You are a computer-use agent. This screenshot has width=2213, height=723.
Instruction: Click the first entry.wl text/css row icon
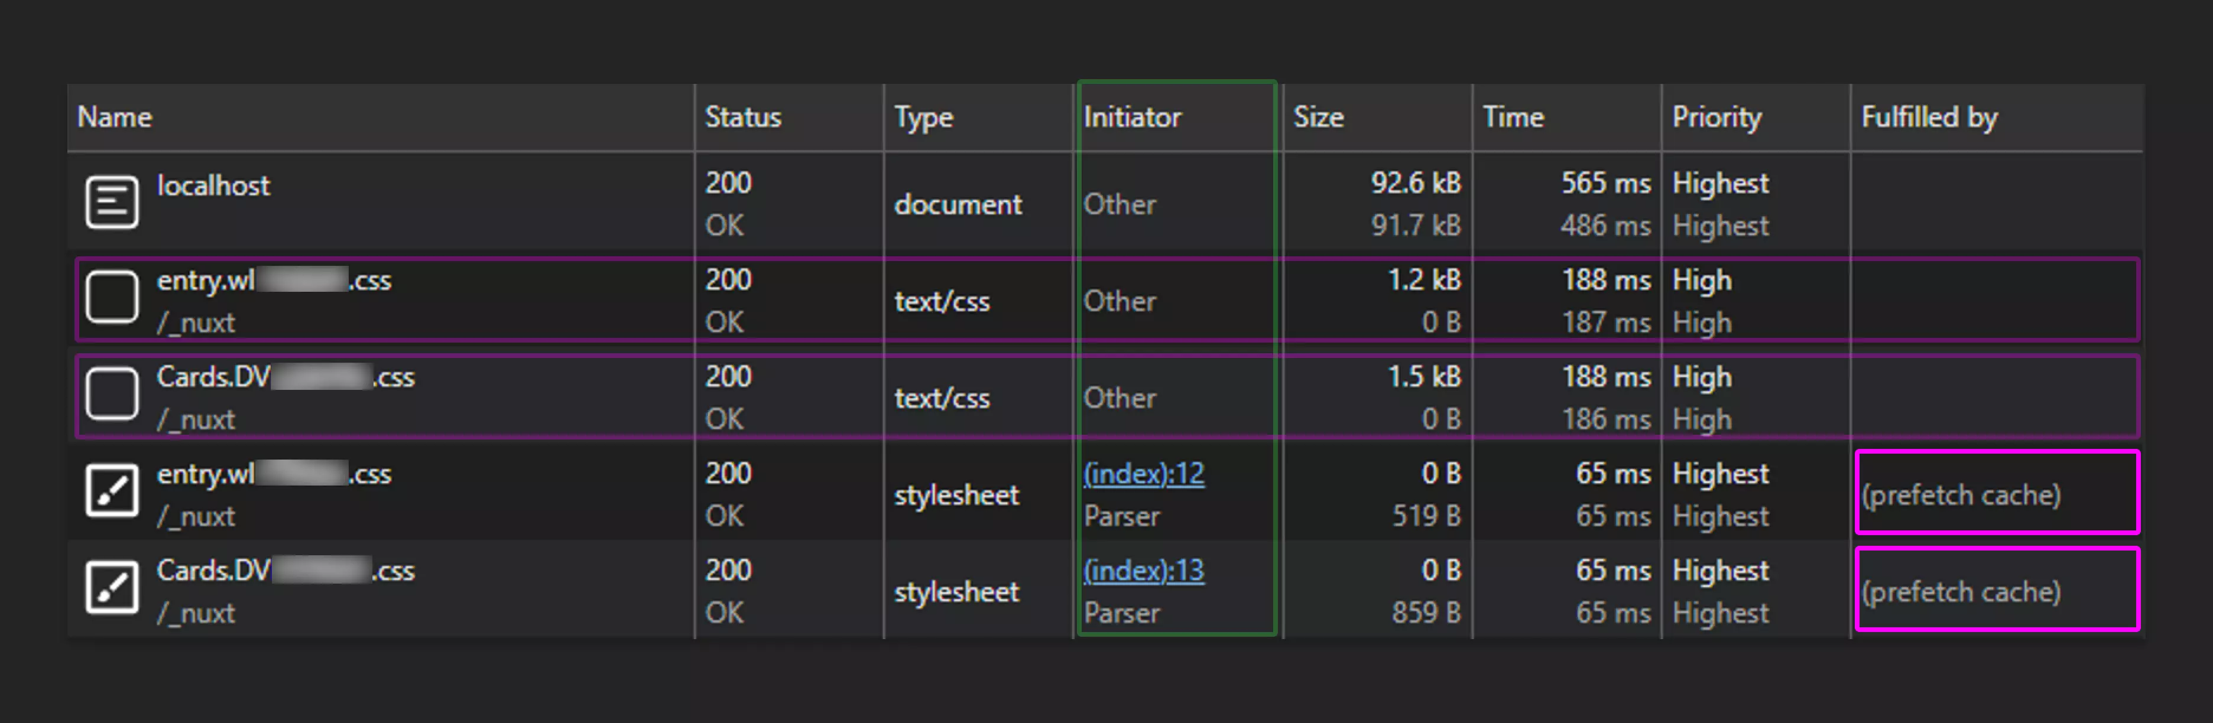tap(112, 298)
